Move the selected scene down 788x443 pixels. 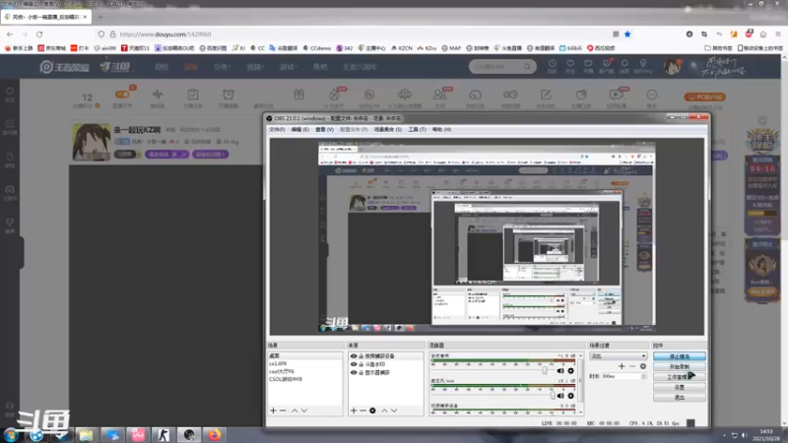point(304,411)
